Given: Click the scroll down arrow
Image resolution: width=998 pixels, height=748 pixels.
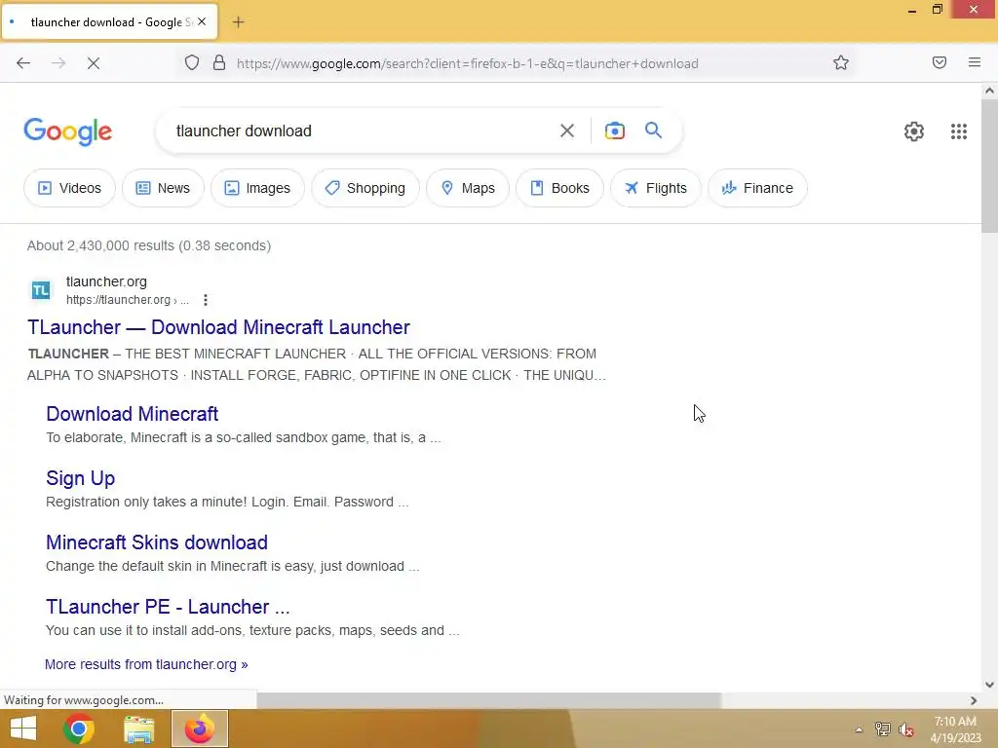Looking at the screenshot, I should [x=989, y=685].
